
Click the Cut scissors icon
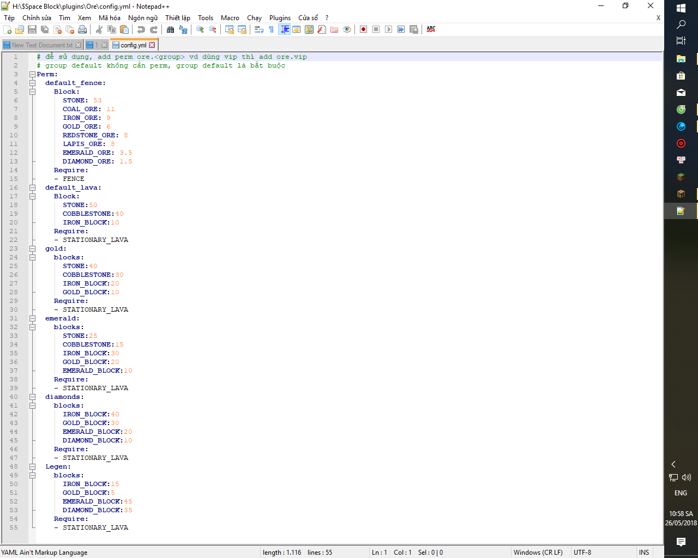(99, 29)
